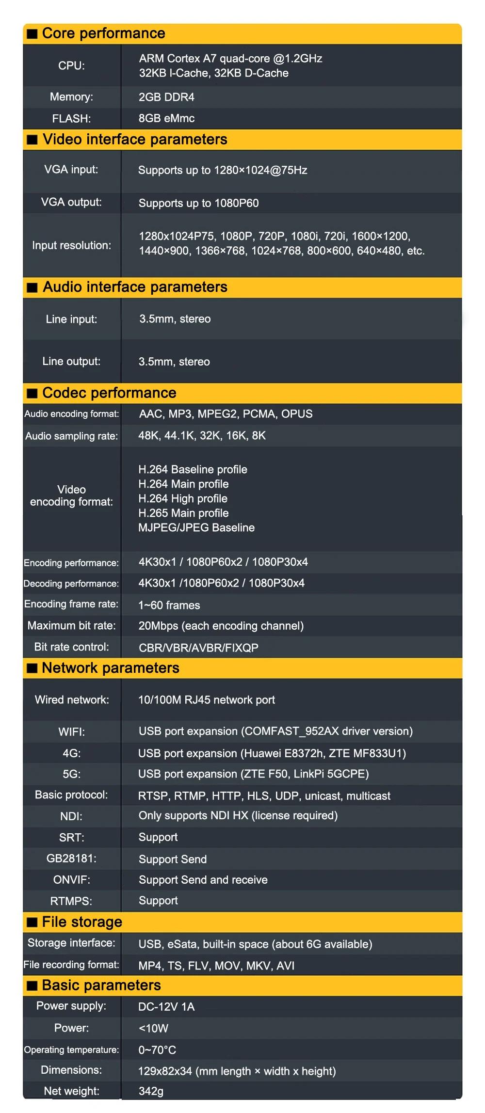Click the MP4, TS, FLV recording formats
The image size is (485, 1113).
(x=216, y=966)
